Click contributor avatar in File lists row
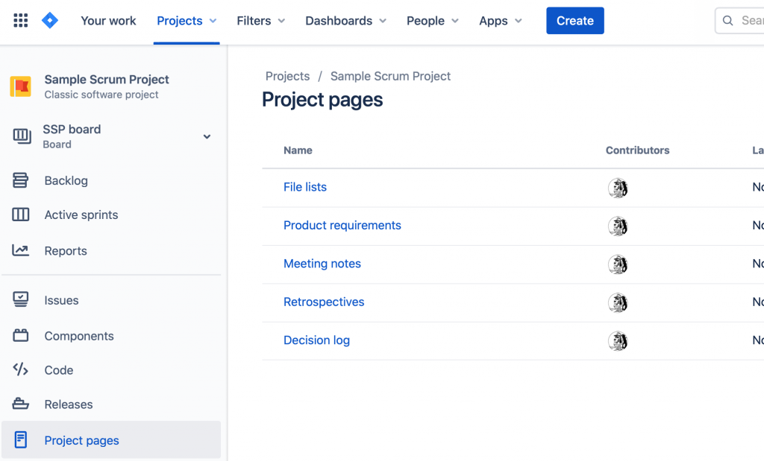Viewport: 764px width, 461px height. pos(618,188)
